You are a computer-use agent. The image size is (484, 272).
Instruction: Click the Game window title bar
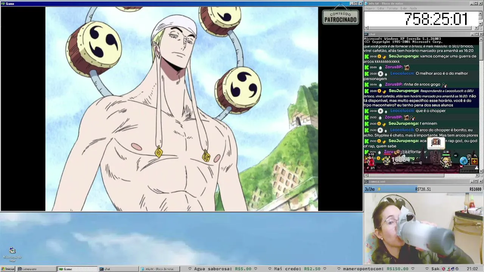pos(181,3)
